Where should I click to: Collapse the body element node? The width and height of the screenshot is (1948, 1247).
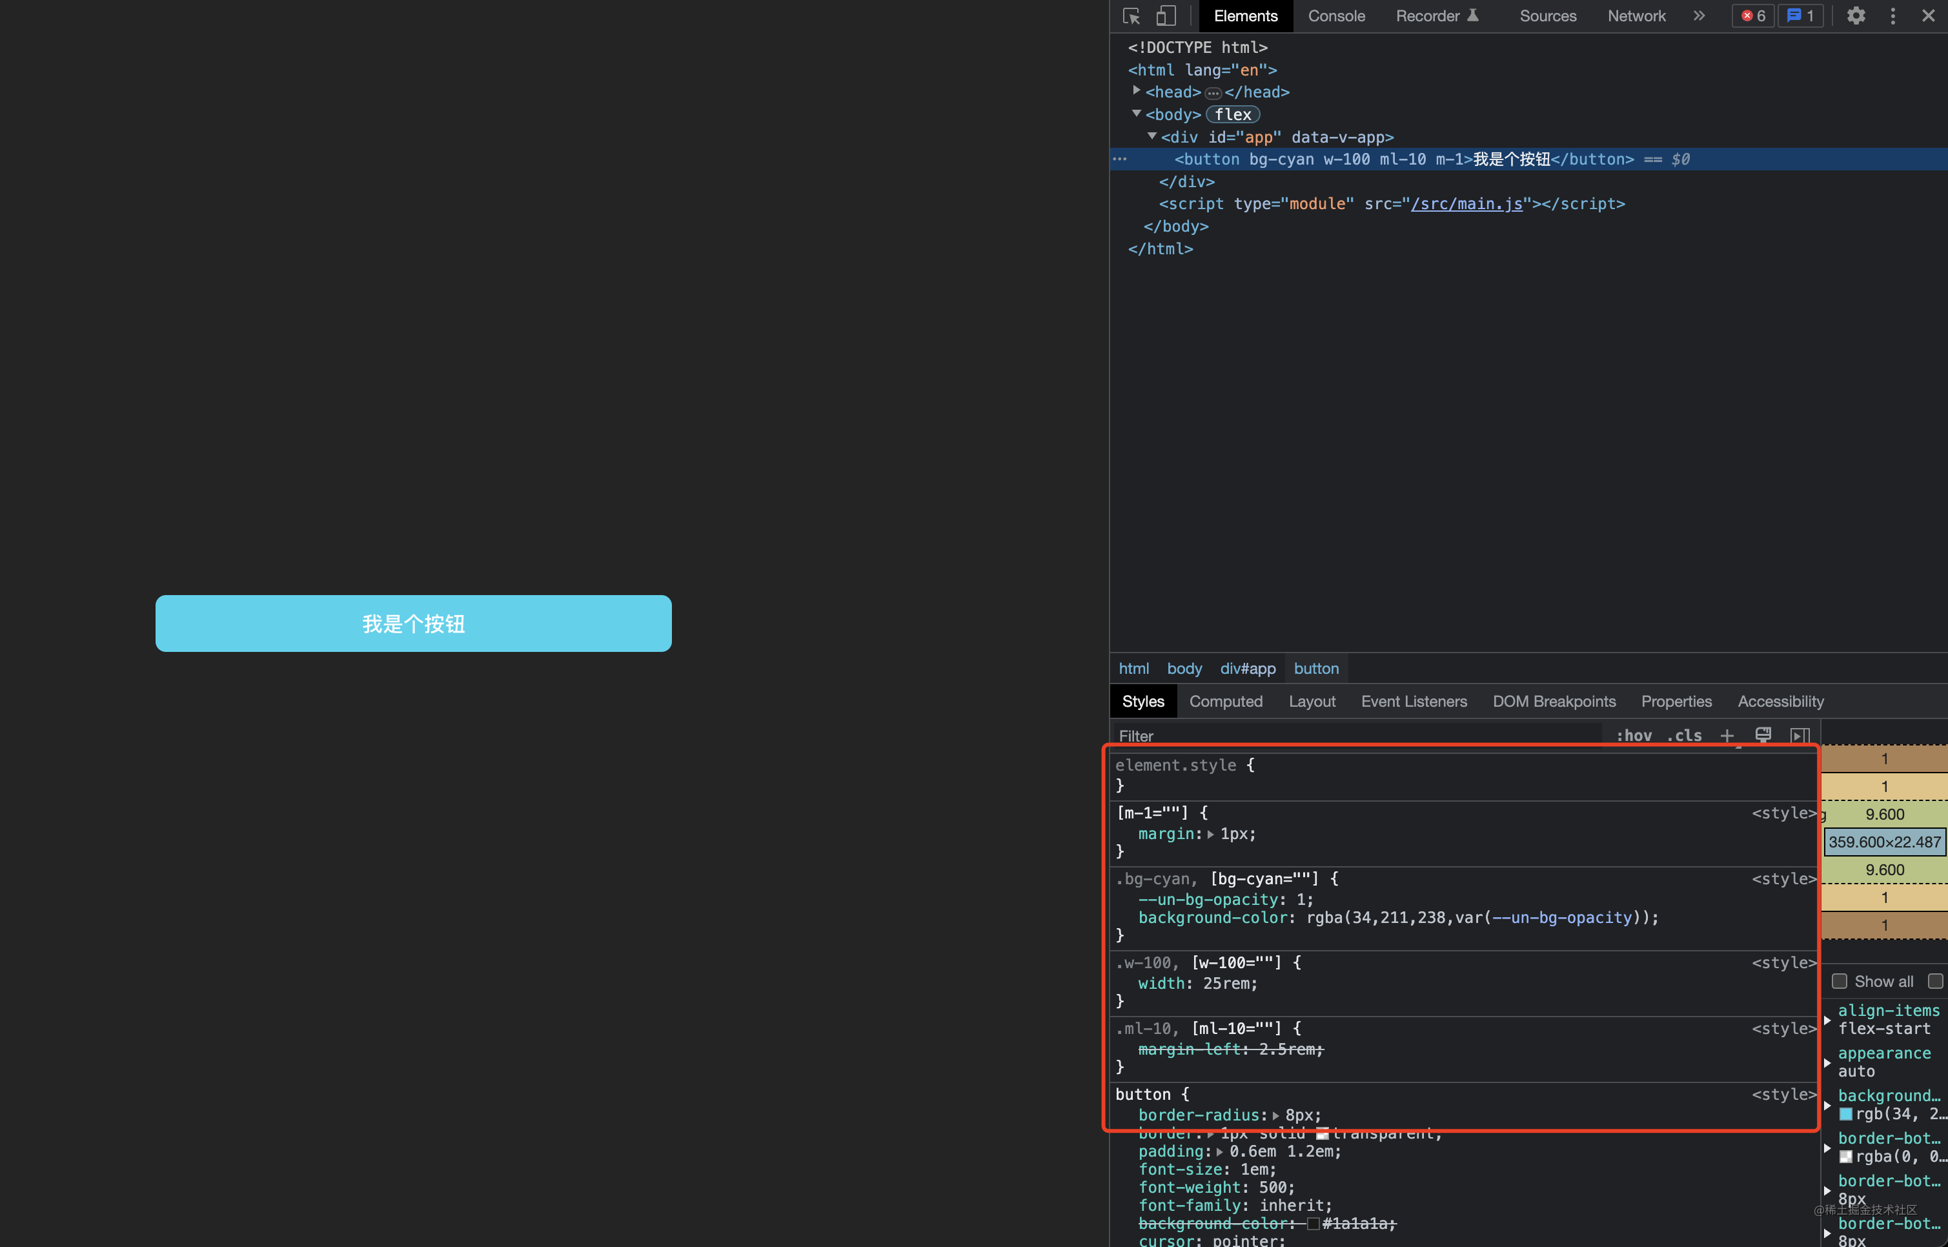(x=1137, y=114)
